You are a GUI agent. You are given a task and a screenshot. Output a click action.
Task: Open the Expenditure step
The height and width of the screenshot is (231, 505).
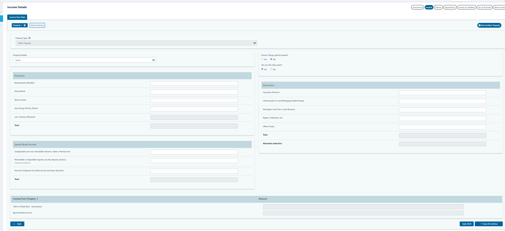point(450,8)
